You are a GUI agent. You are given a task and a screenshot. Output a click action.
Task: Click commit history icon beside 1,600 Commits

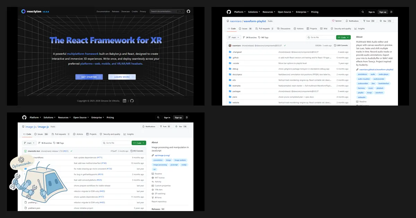coord(335,45)
